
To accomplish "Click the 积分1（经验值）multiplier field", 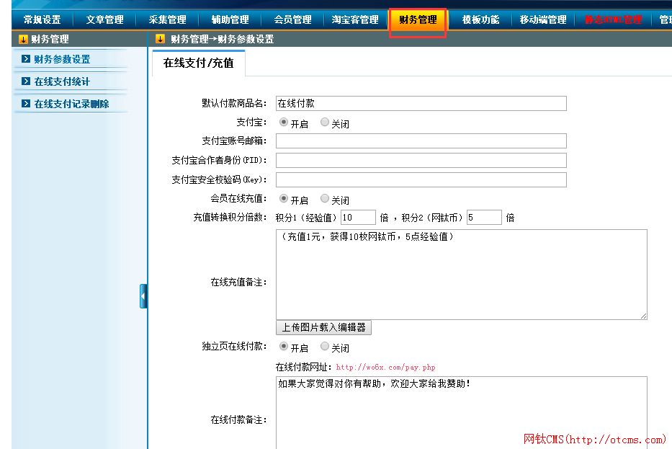I will click(358, 218).
